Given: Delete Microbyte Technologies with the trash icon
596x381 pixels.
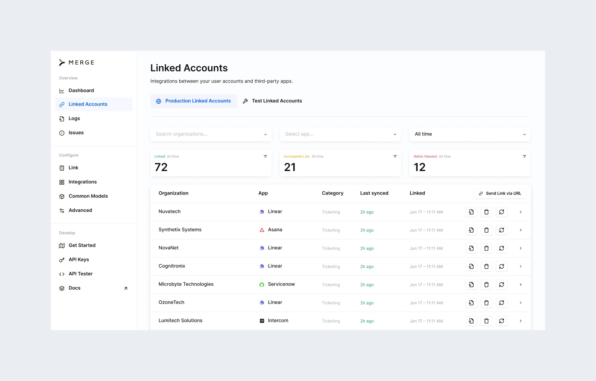Looking at the screenshot, I should coord(486,285).
